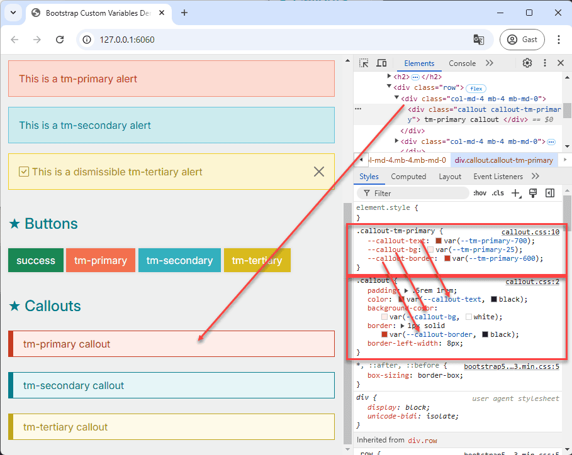This screenshot has height=455, width=572.
Task: Click the tm-tertiary button
Action: 257,260
